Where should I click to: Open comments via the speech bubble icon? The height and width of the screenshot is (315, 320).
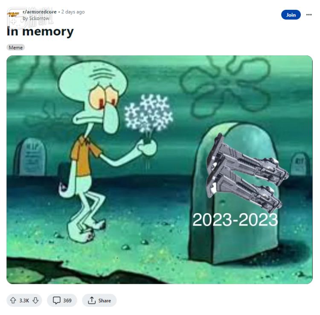click(x=56, y=301)
